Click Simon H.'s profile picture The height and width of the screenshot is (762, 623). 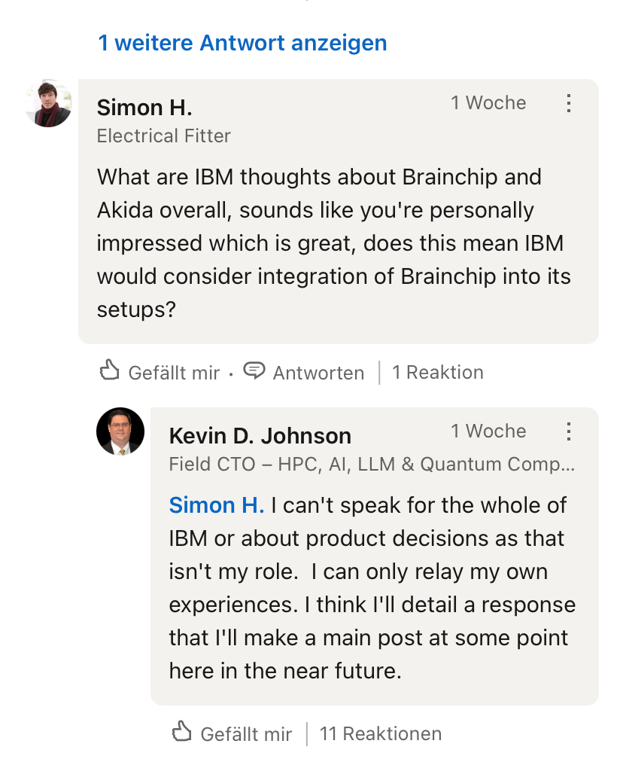(x=48, y=104)
